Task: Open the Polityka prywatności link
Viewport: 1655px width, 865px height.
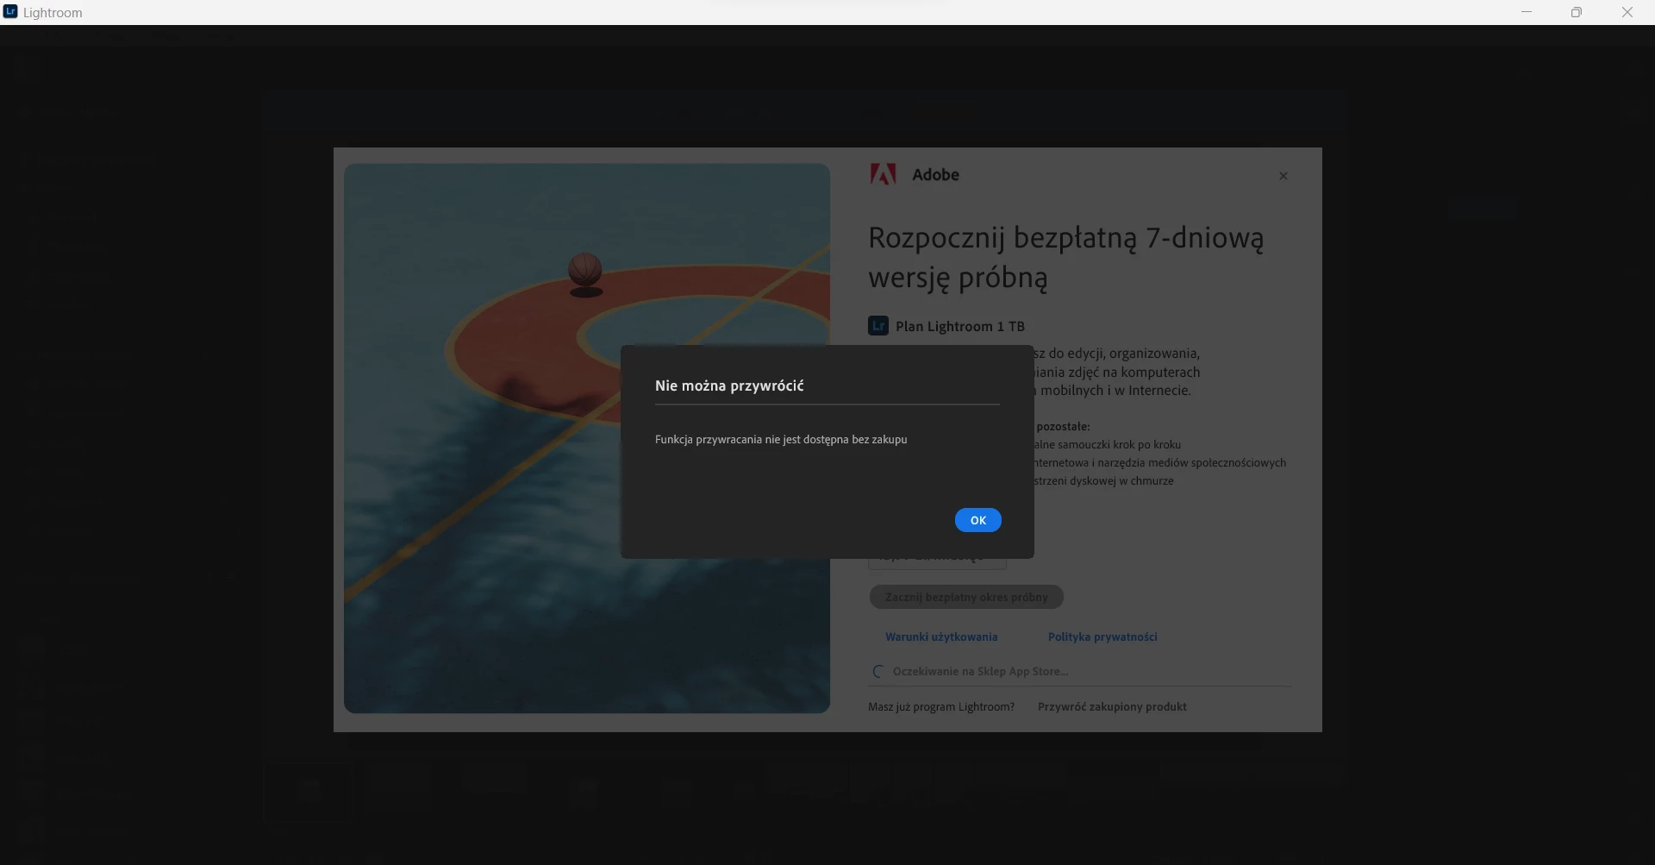Action: [x=1102, y=636]
